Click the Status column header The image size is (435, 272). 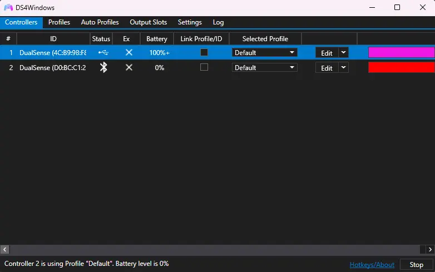click(101, 38)
